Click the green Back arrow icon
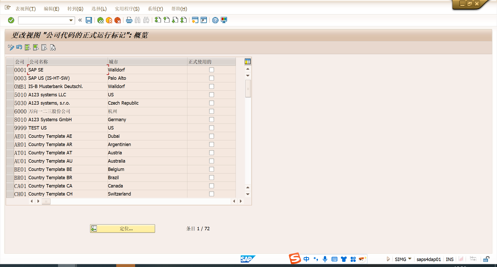This screenshot has height=267, width=497. point(100,20)
